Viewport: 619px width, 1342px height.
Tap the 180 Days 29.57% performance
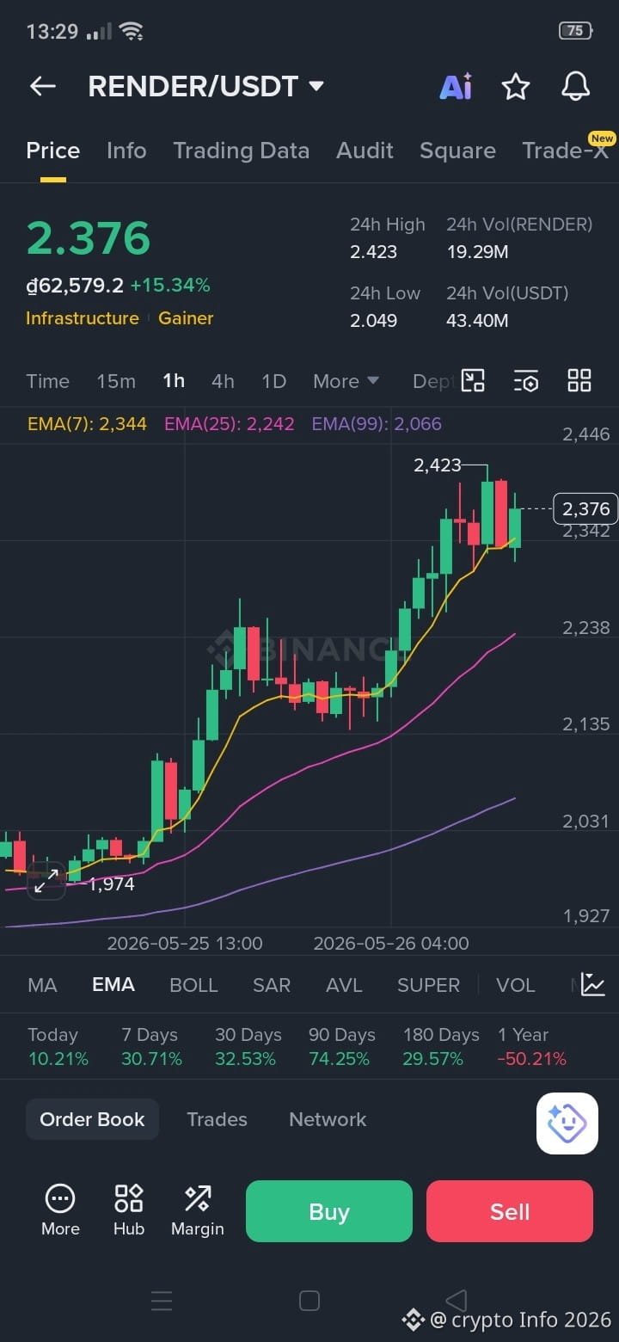(x=441, y=1046)
